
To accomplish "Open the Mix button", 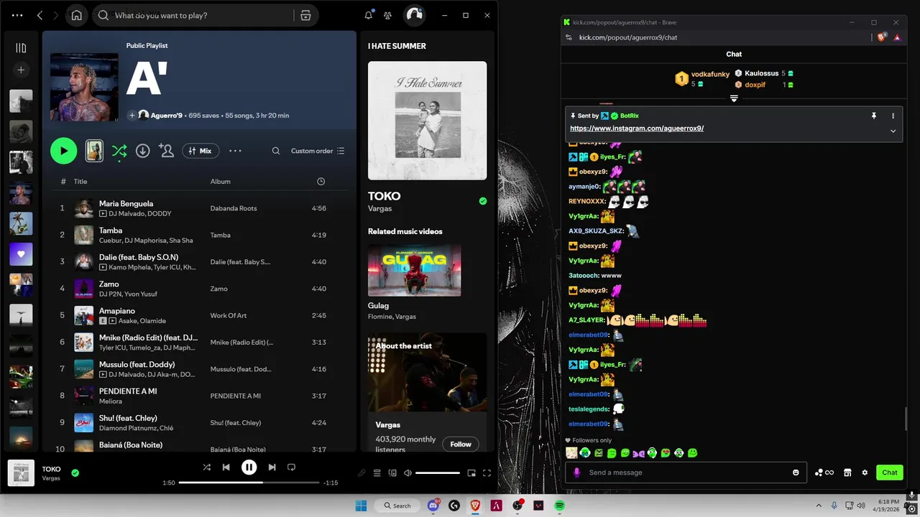I will (x=201, y=151).
